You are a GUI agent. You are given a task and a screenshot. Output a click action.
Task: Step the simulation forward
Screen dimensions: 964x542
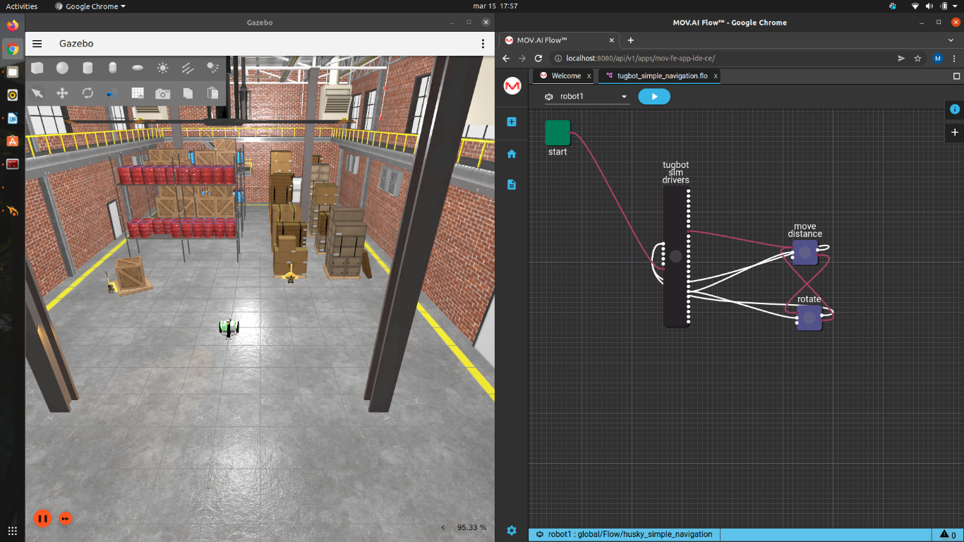(x=65, y=519)
